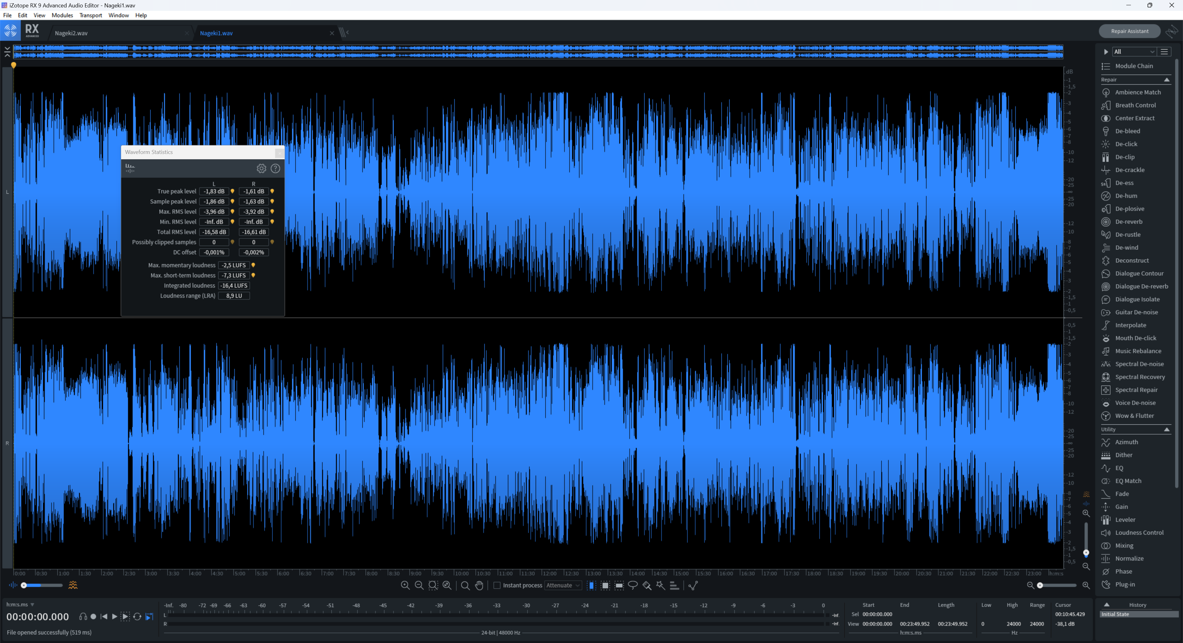Collapse the Repair module section
This screenshot has height=643, width=1183.
pos(1166,80)
